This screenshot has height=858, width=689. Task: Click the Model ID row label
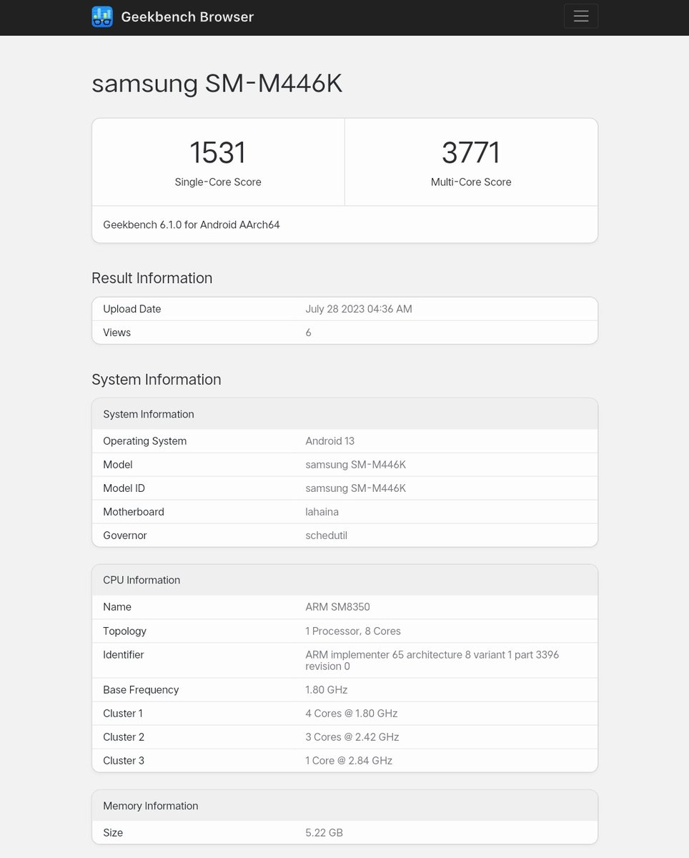124,488
